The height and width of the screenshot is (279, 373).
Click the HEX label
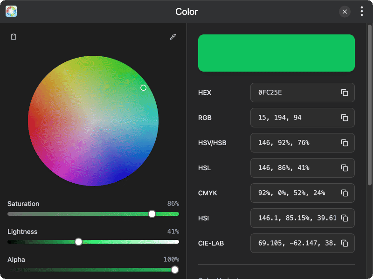[x=205, y=93]
